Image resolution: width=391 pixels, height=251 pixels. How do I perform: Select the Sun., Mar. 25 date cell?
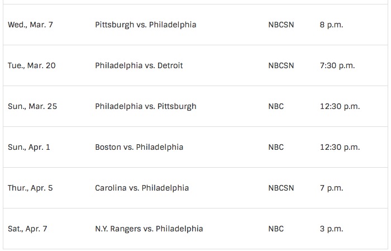coord(32,106)
